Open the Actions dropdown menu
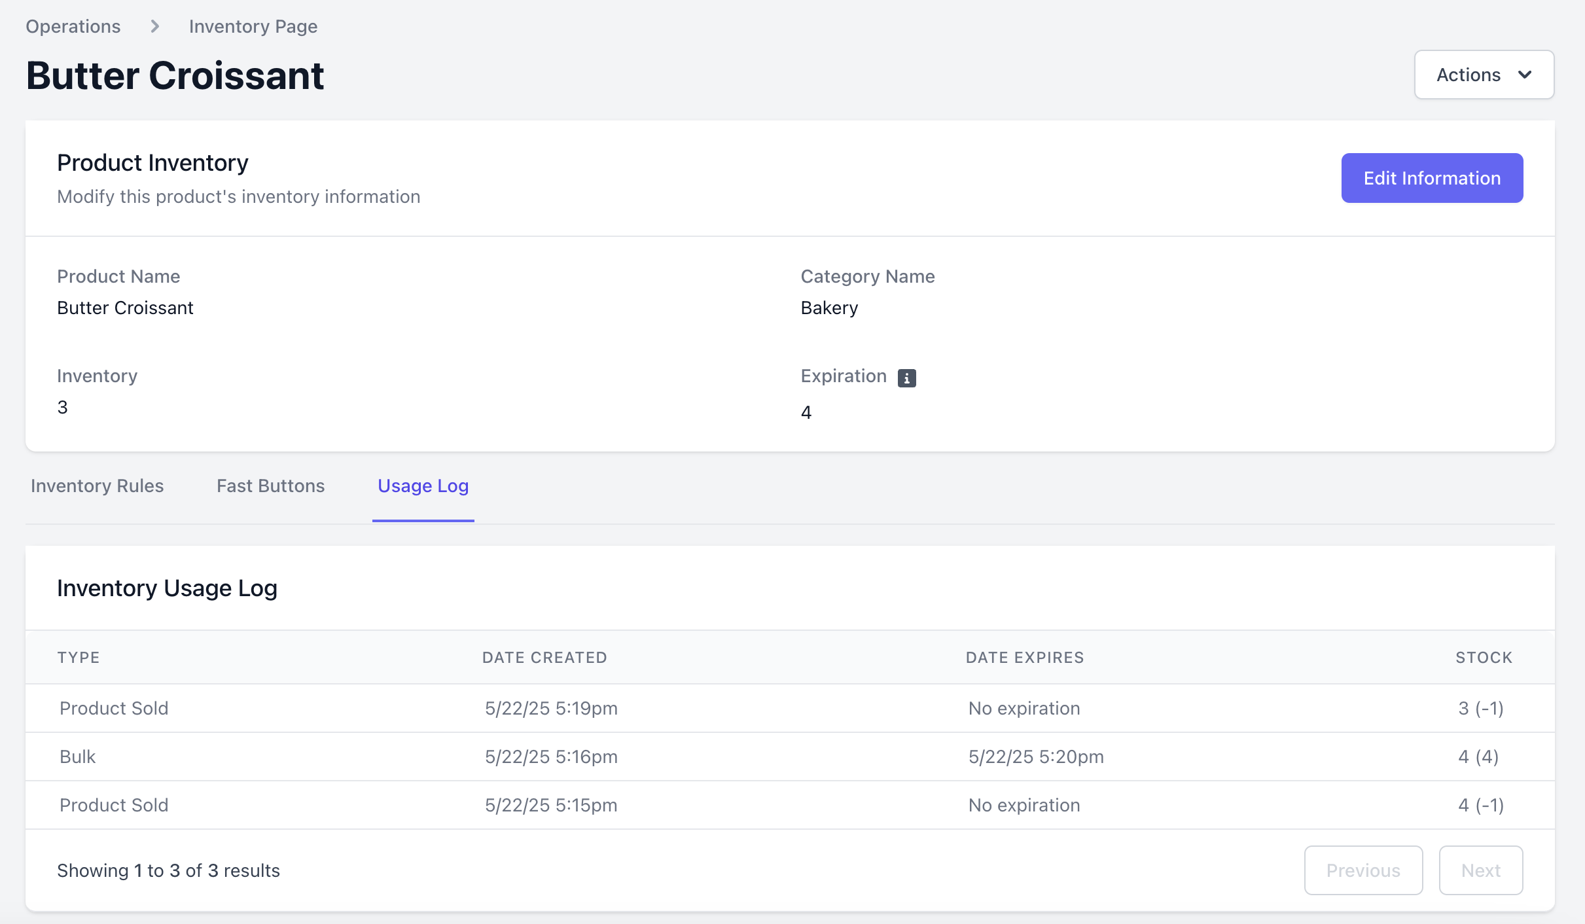Image resolution: width=1585 pixels, height=924 pixels. (x=1483, y=75)
